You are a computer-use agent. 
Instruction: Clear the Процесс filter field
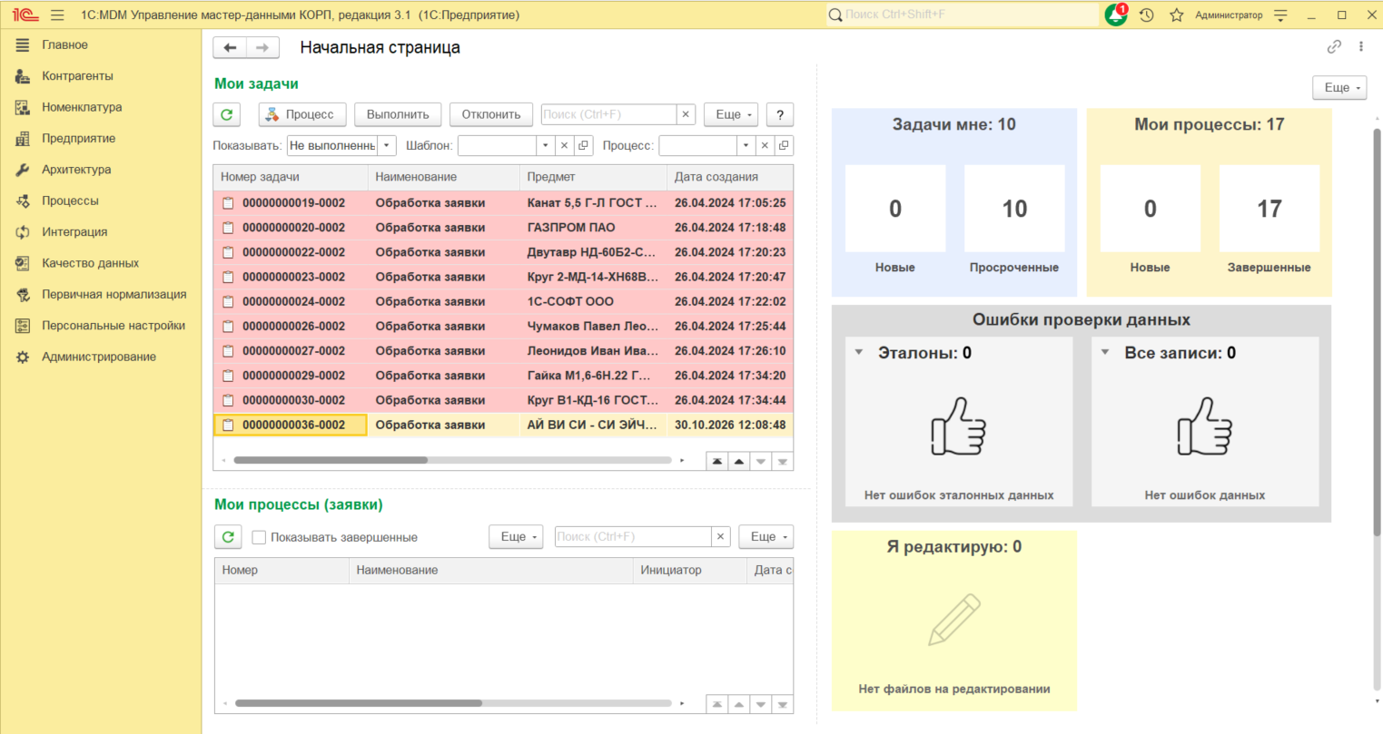click(766, 145)
